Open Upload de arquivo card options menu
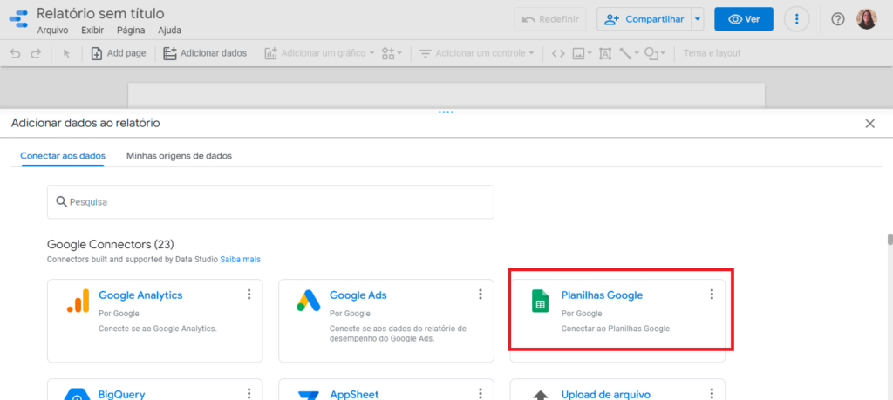This screenshot has width=893, height=400. pyautogui.click(x=712, y=393)
